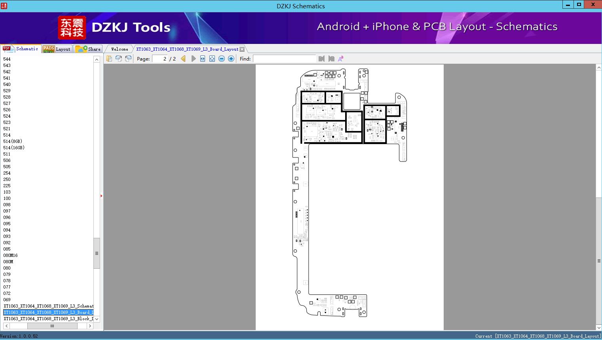Switch to the Schematic tab
Screen dimensions: 602x340
tap(21, 49)
